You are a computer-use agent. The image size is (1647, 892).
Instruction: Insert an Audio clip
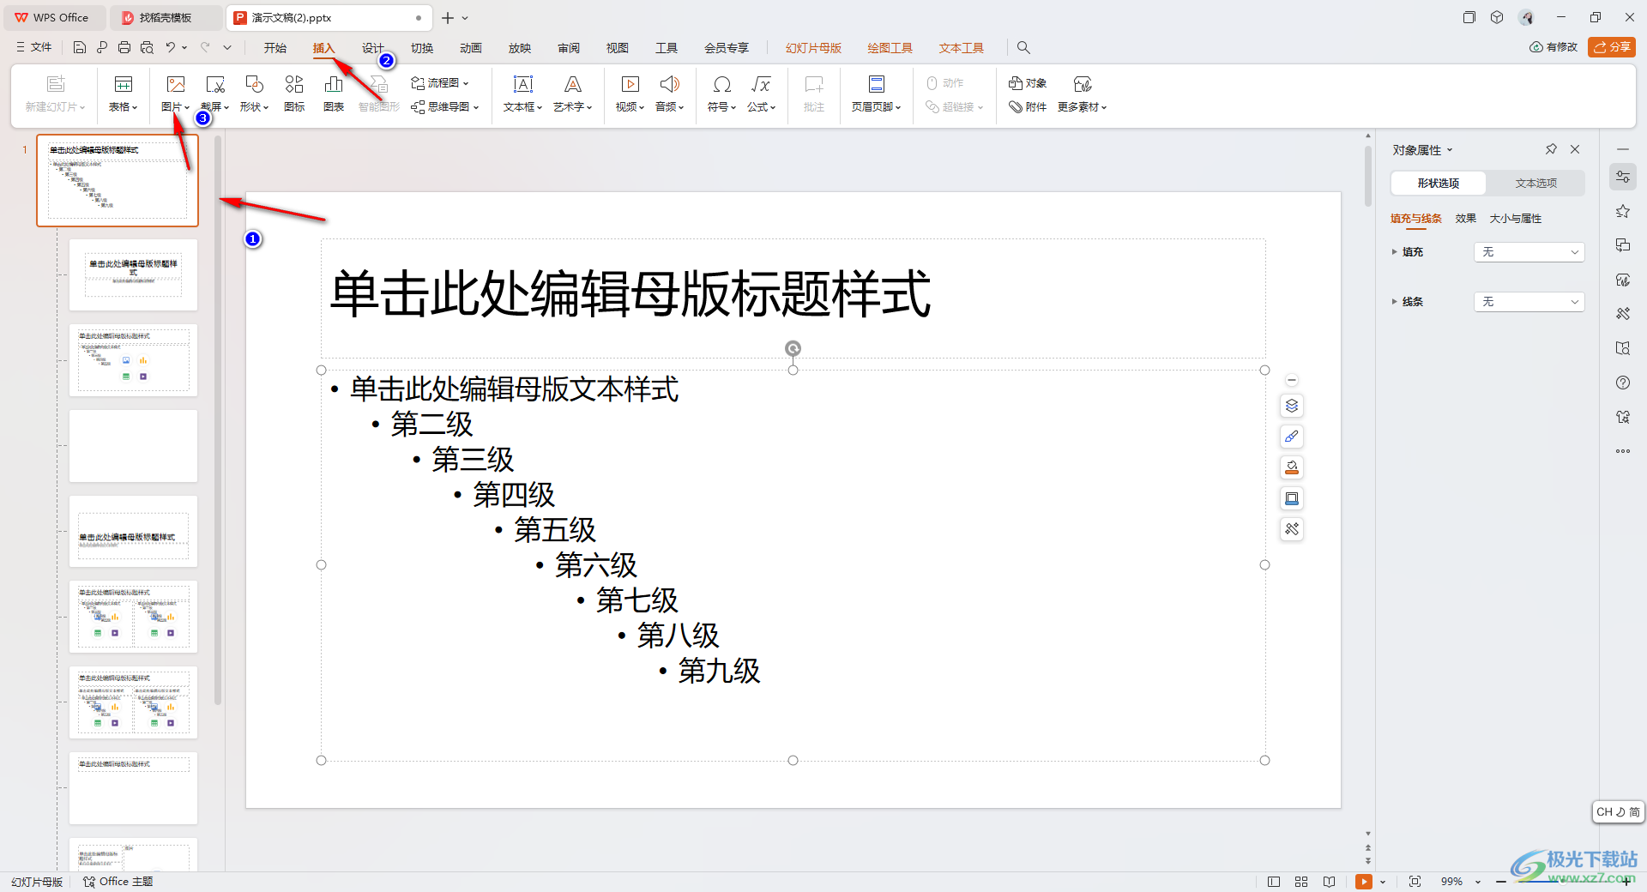point(669,93)
